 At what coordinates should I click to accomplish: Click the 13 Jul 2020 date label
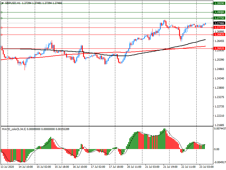coord(7,167)
